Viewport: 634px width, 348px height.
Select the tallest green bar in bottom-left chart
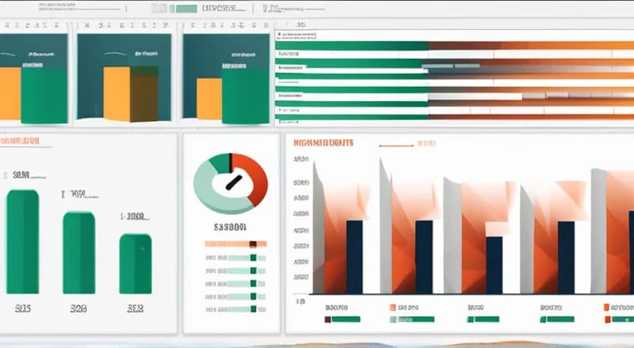(22, 241)
